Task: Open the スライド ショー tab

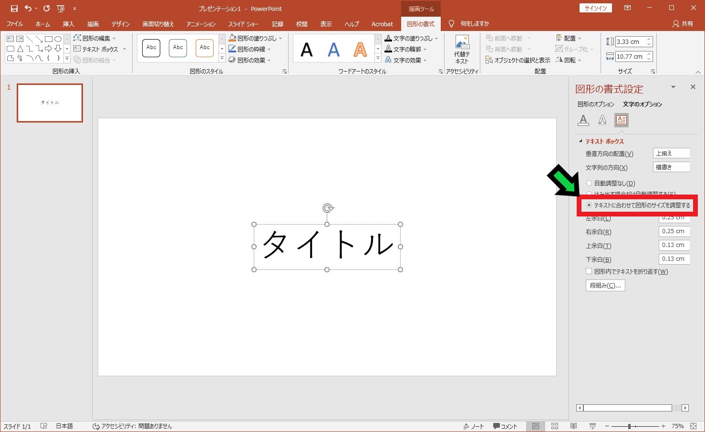Action: (x=243, y=24)
